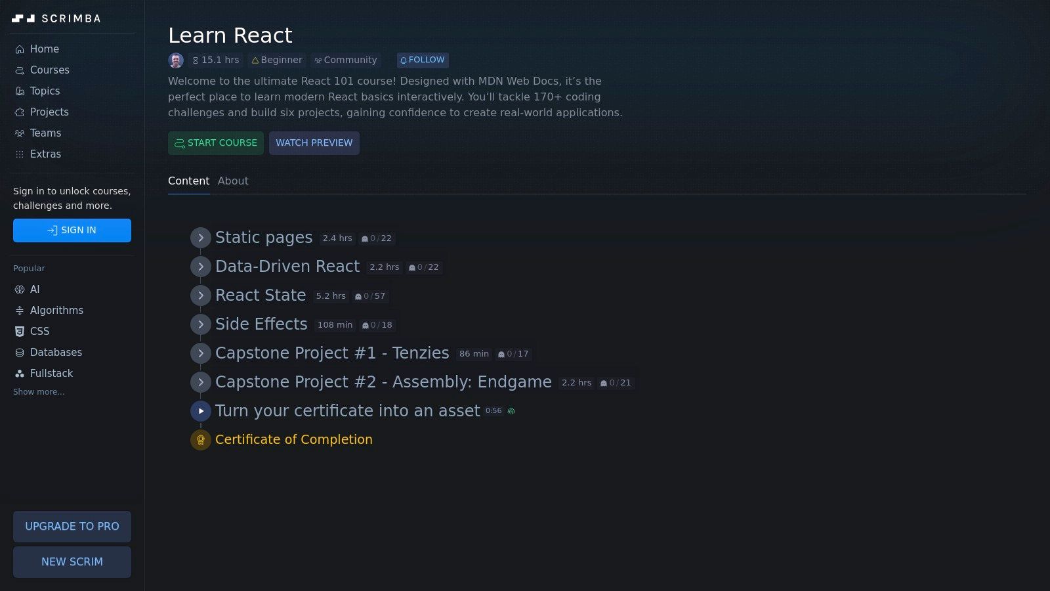Click the Beginner level badge
Screen dimensions: 1050x591
[277, 60]
